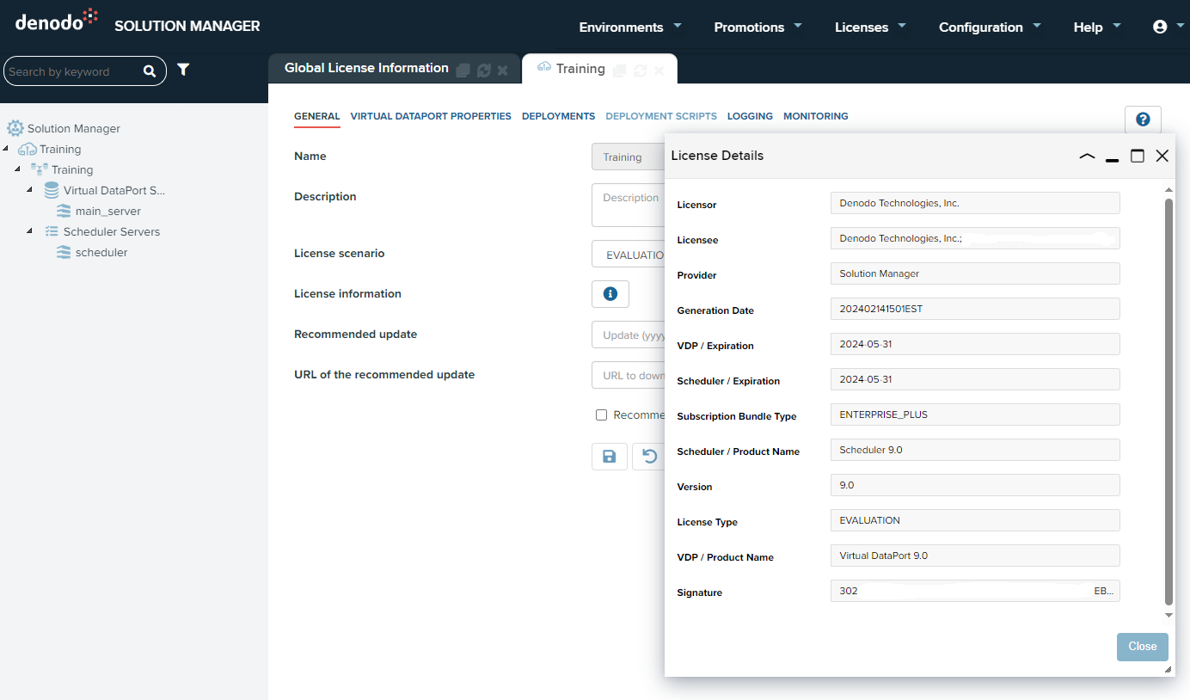Click the denodo logo
1190x700 pixels.
click(x=57, y=20)
